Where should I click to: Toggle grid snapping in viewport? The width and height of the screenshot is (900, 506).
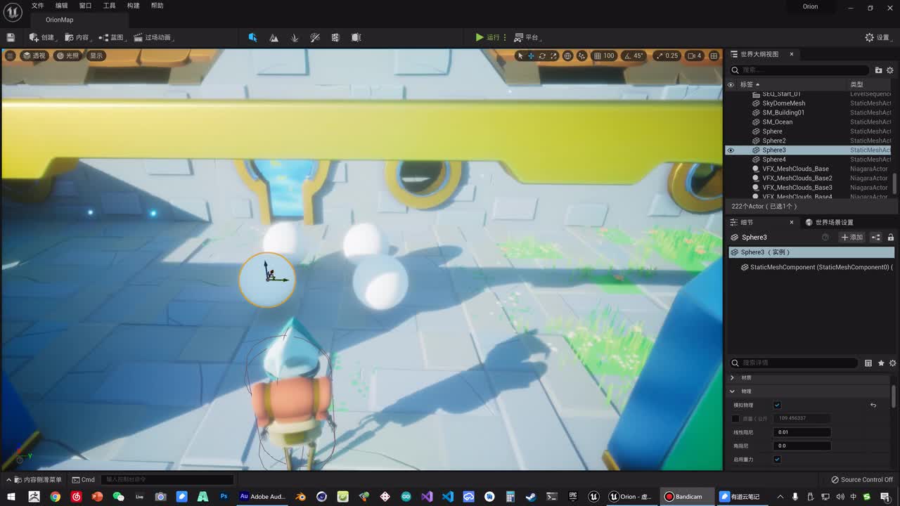pos(597,56)
